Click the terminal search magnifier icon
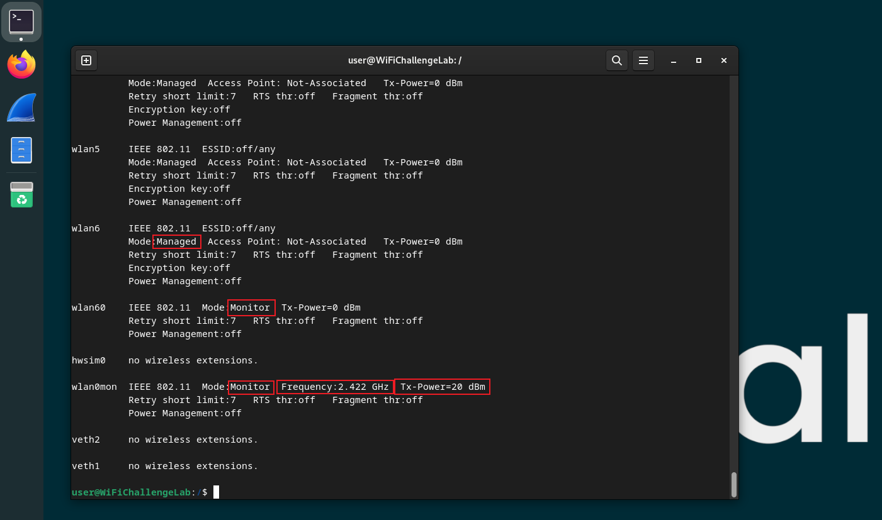This screenshot has height=520, width=882. 616,60
